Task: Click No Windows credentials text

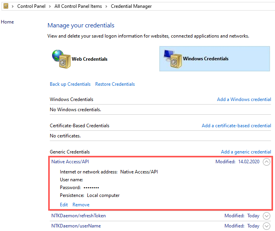Action: pyautogui.click(x=76, y=110)
